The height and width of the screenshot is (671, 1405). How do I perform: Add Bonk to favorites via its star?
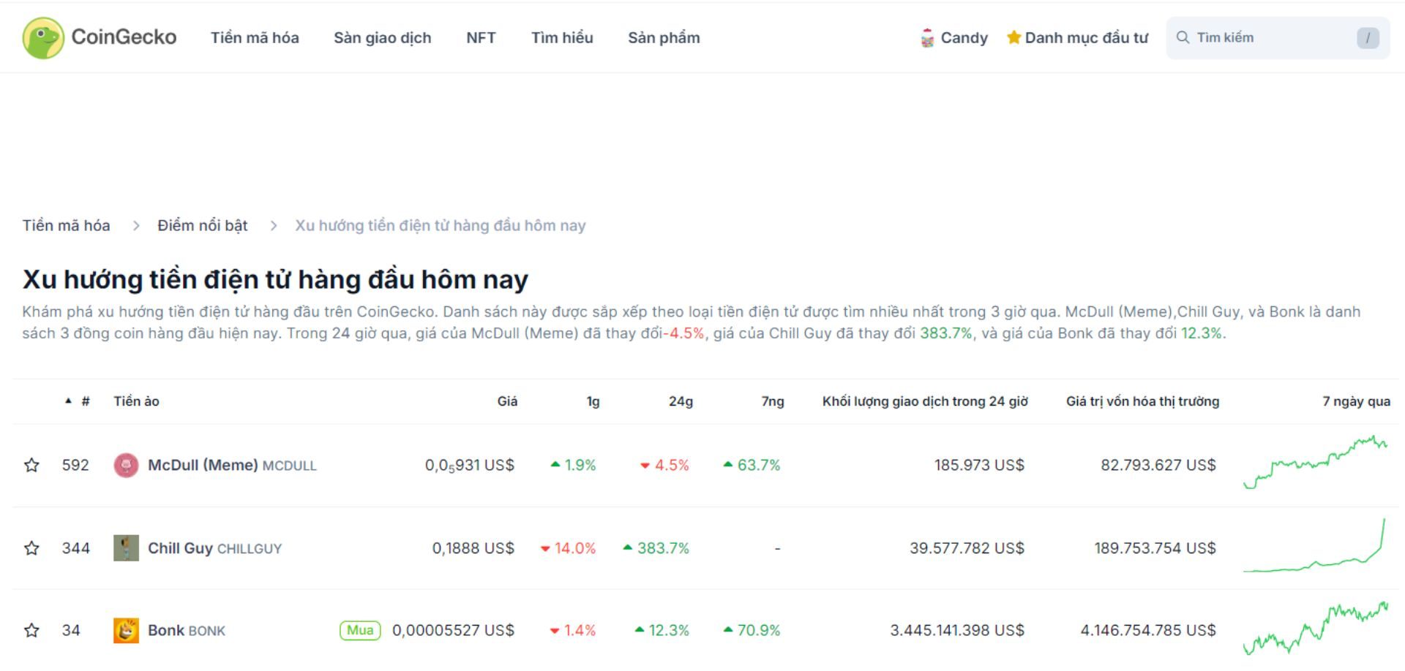[x=31, y=630]
